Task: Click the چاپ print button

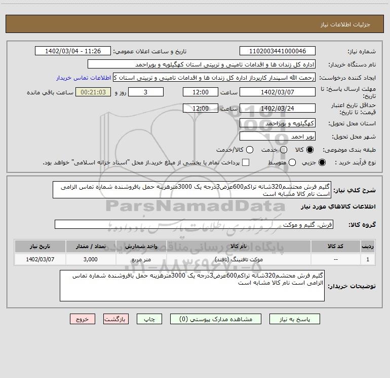Action: [149, 319]
